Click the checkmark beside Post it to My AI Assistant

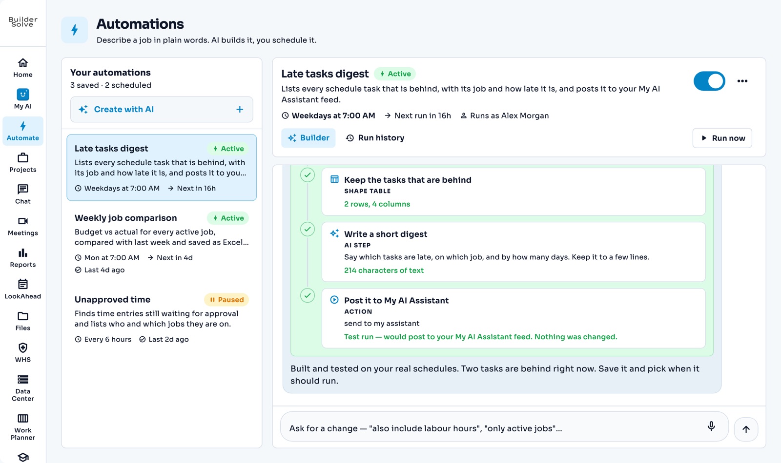click(x=308, y=295)
